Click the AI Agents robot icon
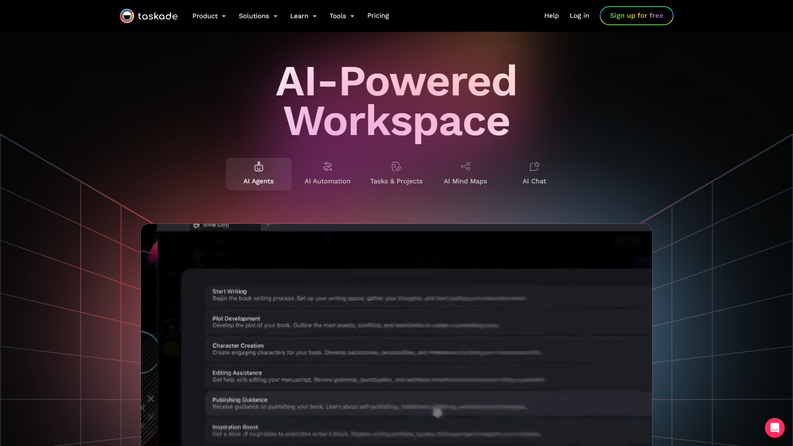This screenshot has height=446, width=793. pos(259,166)
